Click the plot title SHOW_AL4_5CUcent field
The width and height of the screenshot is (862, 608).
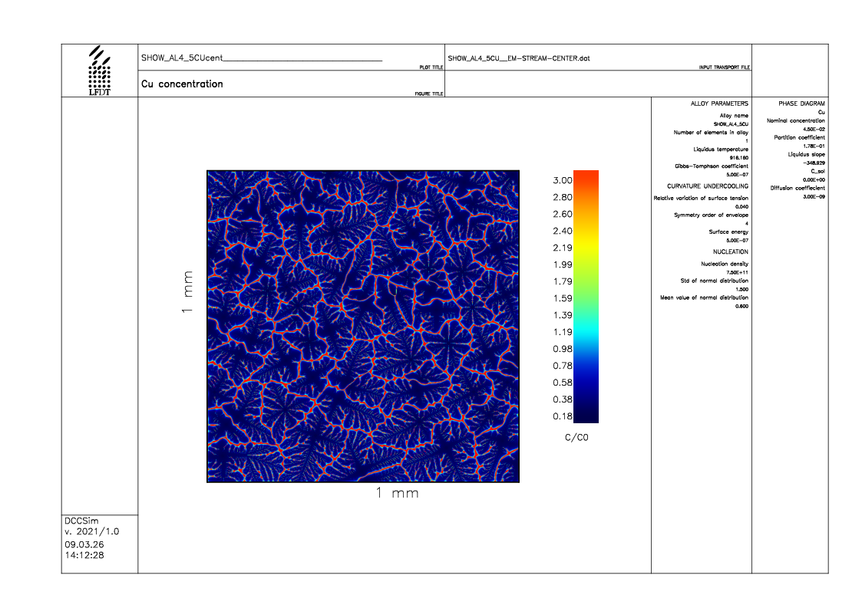tap(261, 58)
